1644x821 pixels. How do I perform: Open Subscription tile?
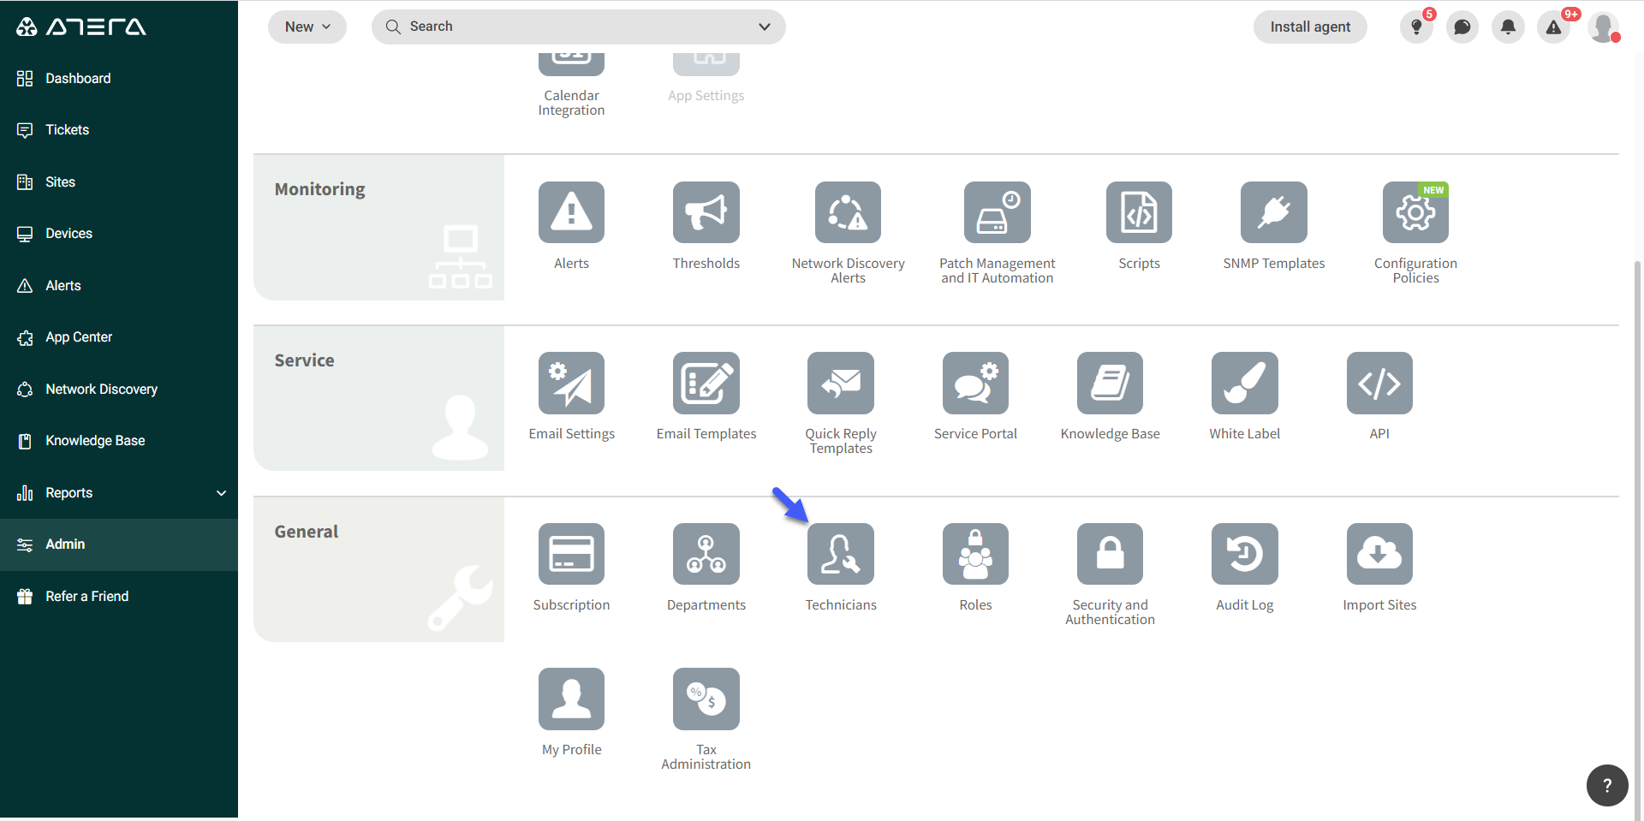click(x=571, y=554)
